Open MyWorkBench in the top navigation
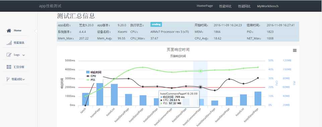Viewport: 322px width, 127px height. [268, 6]
